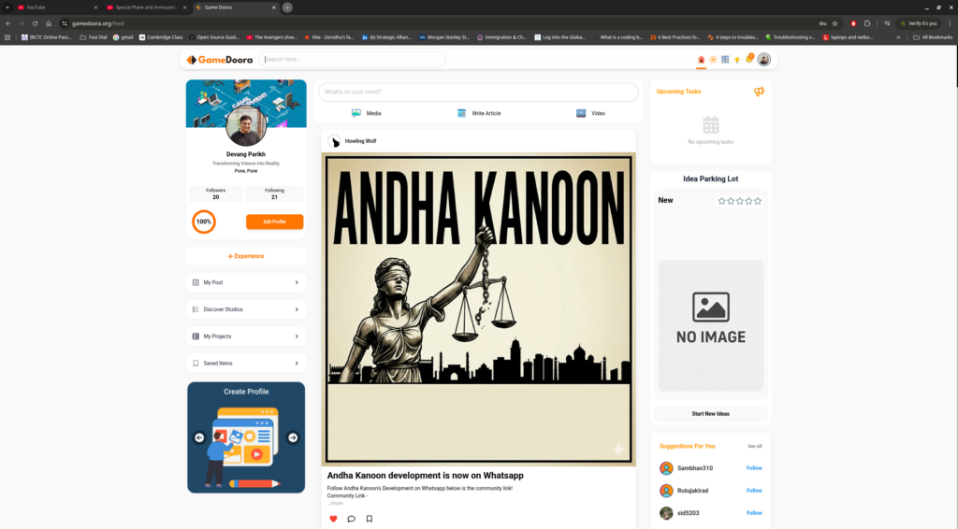
Task: Open the kanban board icon in the navbar
Action: (725, 60)
